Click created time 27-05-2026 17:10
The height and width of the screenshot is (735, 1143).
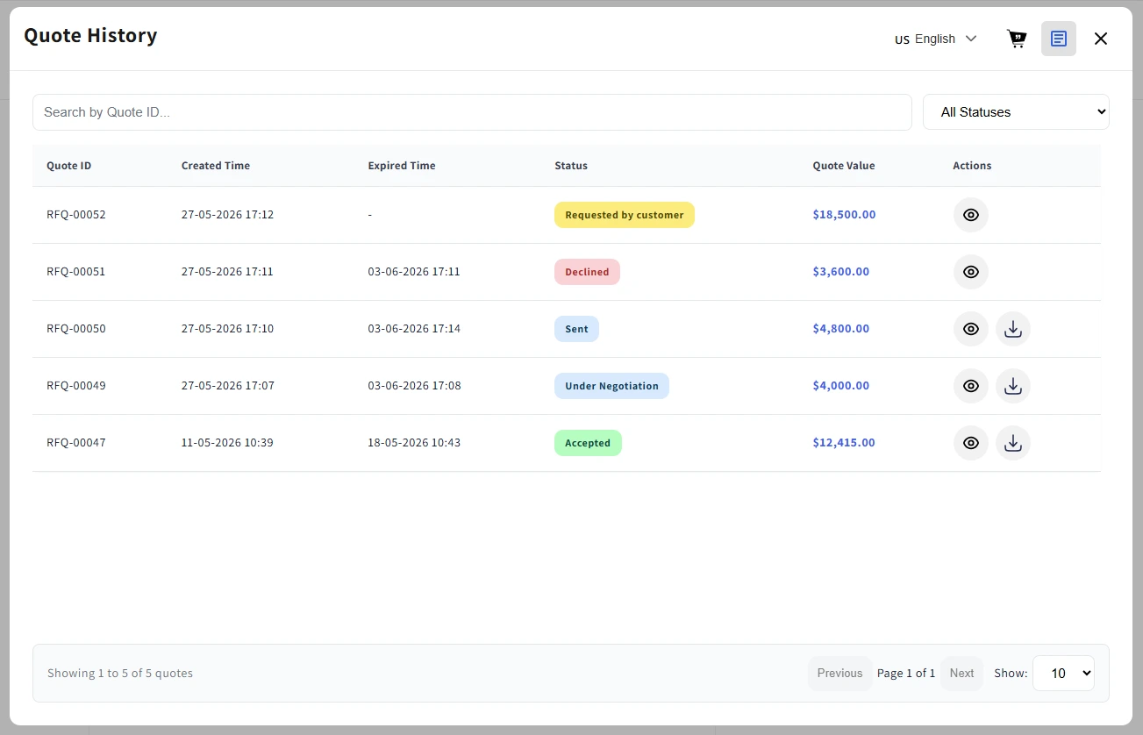click(228, 329)
